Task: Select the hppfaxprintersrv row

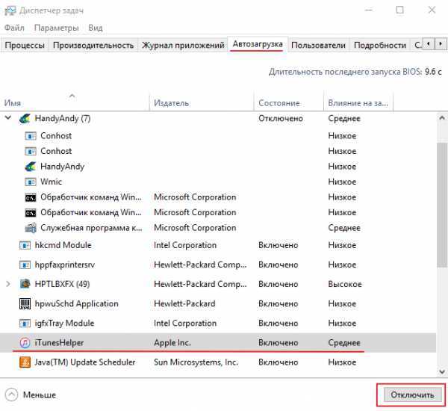Action: [x=218, y=265]
